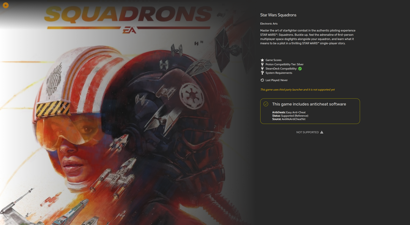This screenshot has height=225, width=410.
Task: Click the Electronic Arts developer name
Action: tap(269, 23)
